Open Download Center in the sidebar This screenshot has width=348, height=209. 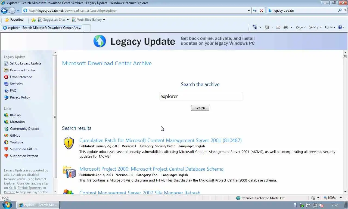(23, 70)
